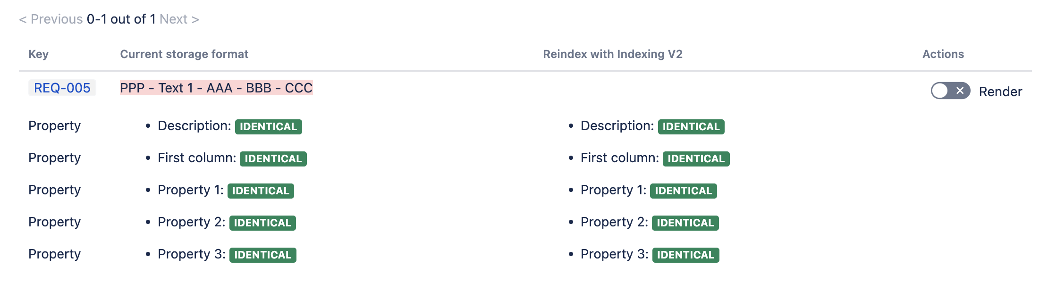This screenshot has width=1048, height=283.
Task: Click Property 3 IDENTICAL badge under Reindex column
Action: pos(685,255)
